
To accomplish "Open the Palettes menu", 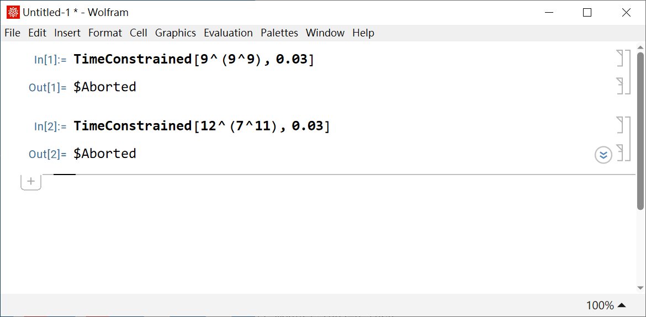I will 279,33.
